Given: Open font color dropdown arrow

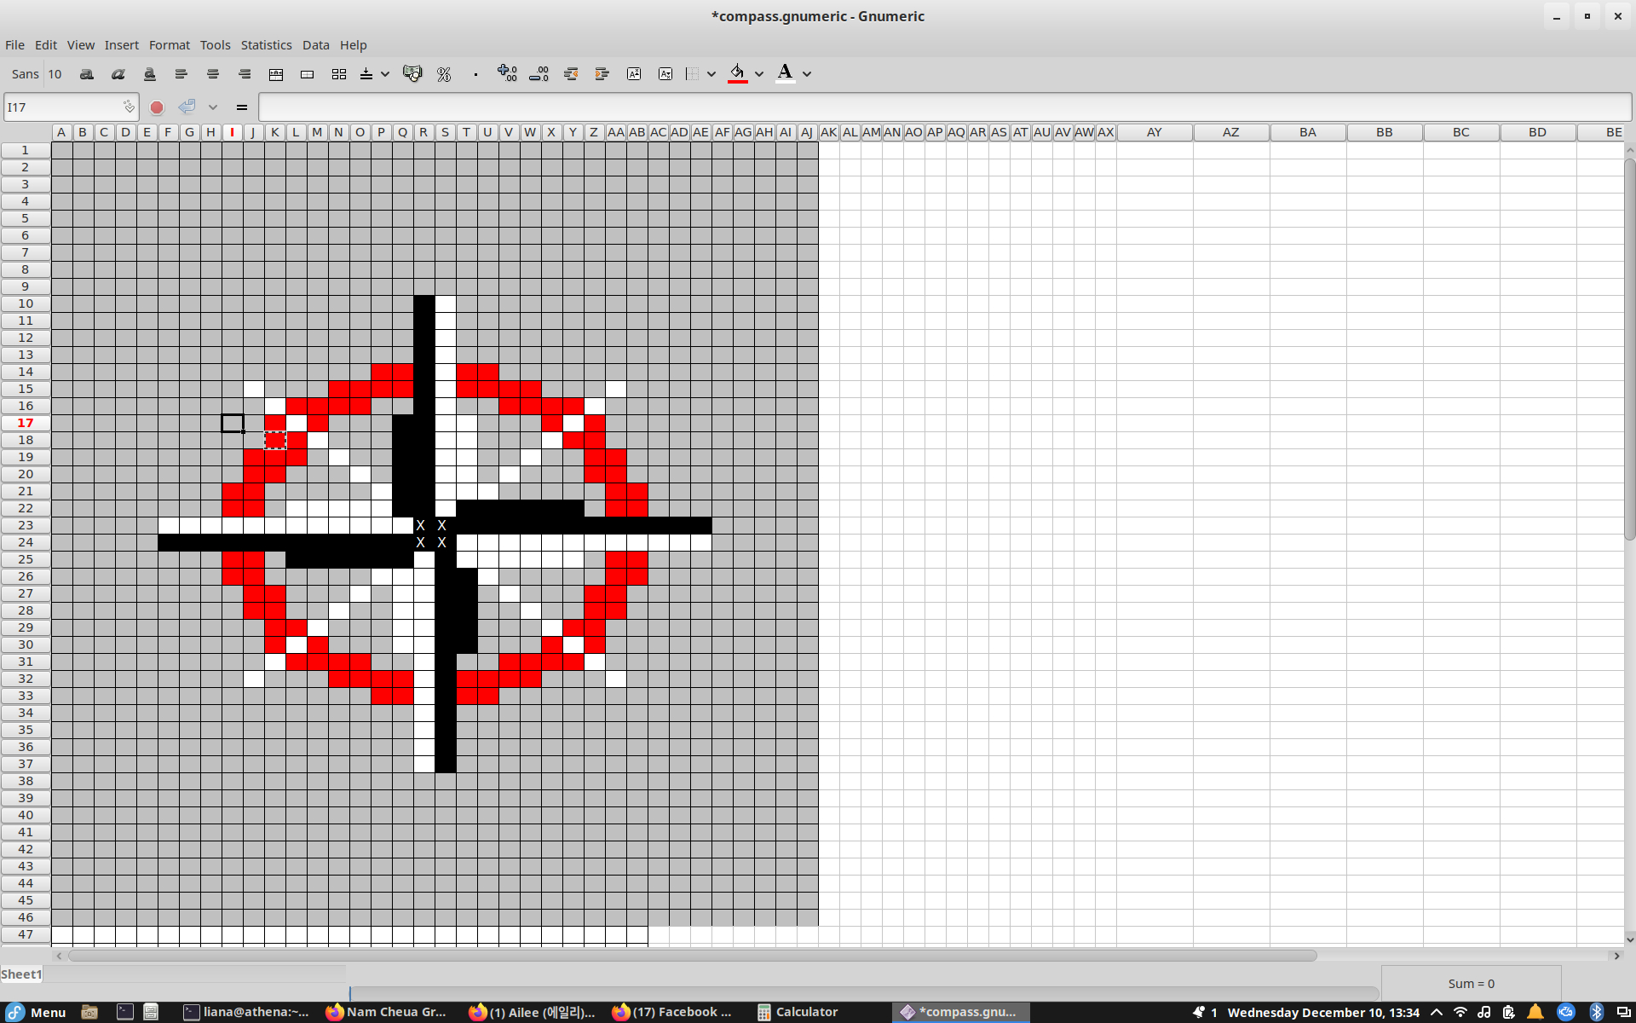Looking at the screenshot, I should pyautogui.click(x=807, y=74).
